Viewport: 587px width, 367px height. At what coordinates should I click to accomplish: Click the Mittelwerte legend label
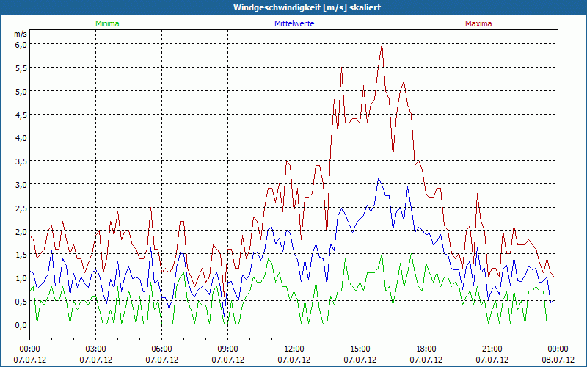(x=294, y=23)
